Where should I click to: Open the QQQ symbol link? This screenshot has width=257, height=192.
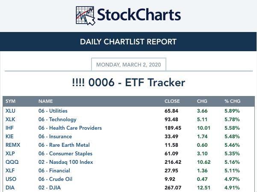[x=12, y=162]
